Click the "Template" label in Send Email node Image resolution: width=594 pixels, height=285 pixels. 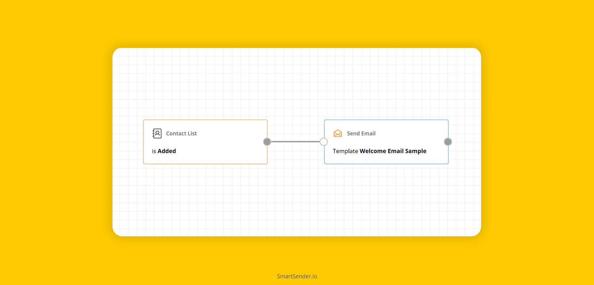(345, 151)
